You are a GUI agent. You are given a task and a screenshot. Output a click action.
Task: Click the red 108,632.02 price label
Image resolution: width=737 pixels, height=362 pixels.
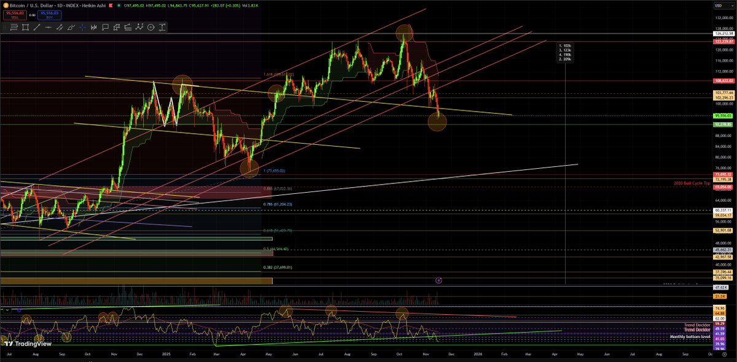(723, 80)
